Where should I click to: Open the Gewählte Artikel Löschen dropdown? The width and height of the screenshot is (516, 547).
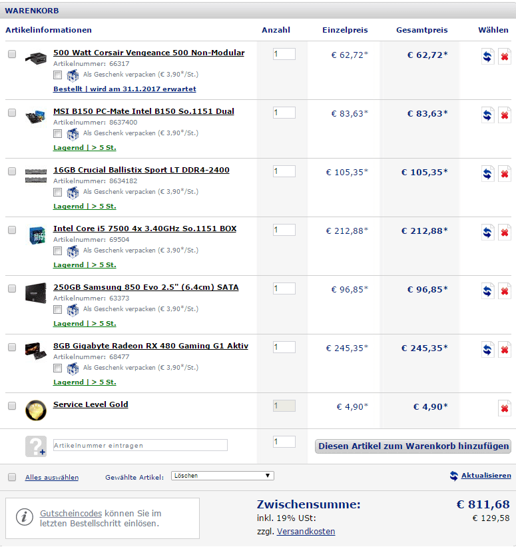[x=222, y=476]
